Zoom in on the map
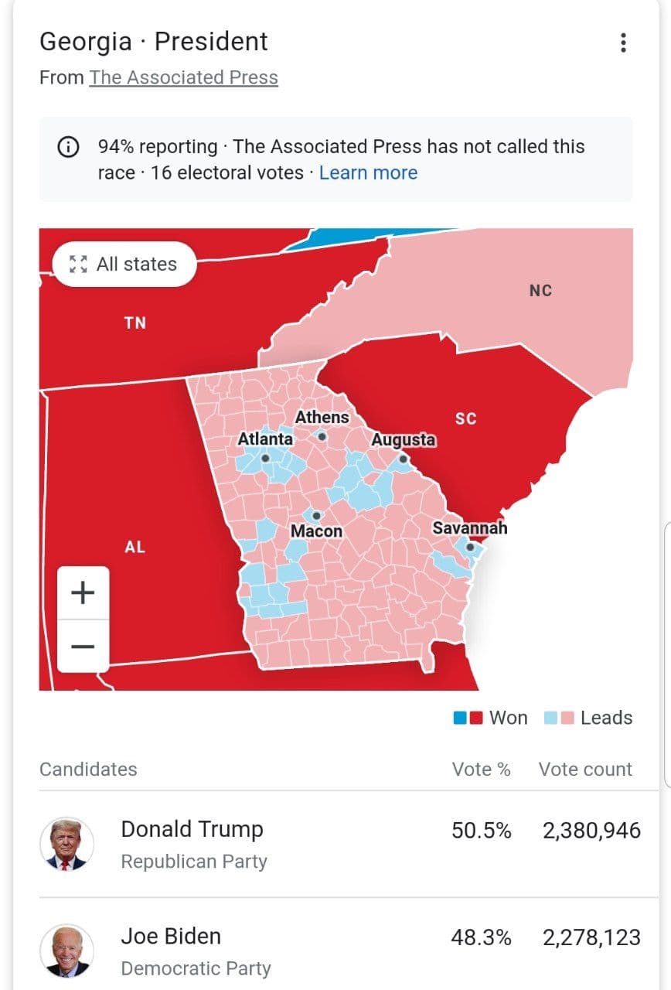Viewport: 671px width, 990px height. (83, 593)
